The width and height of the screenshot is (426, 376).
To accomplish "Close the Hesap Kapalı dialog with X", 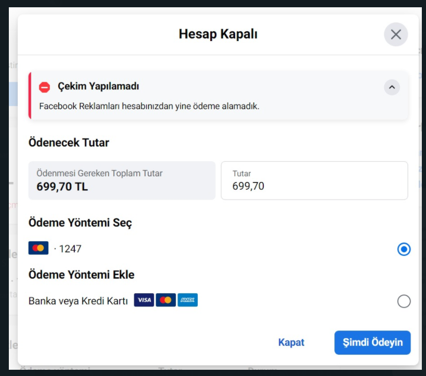I will tap(395, 34).
